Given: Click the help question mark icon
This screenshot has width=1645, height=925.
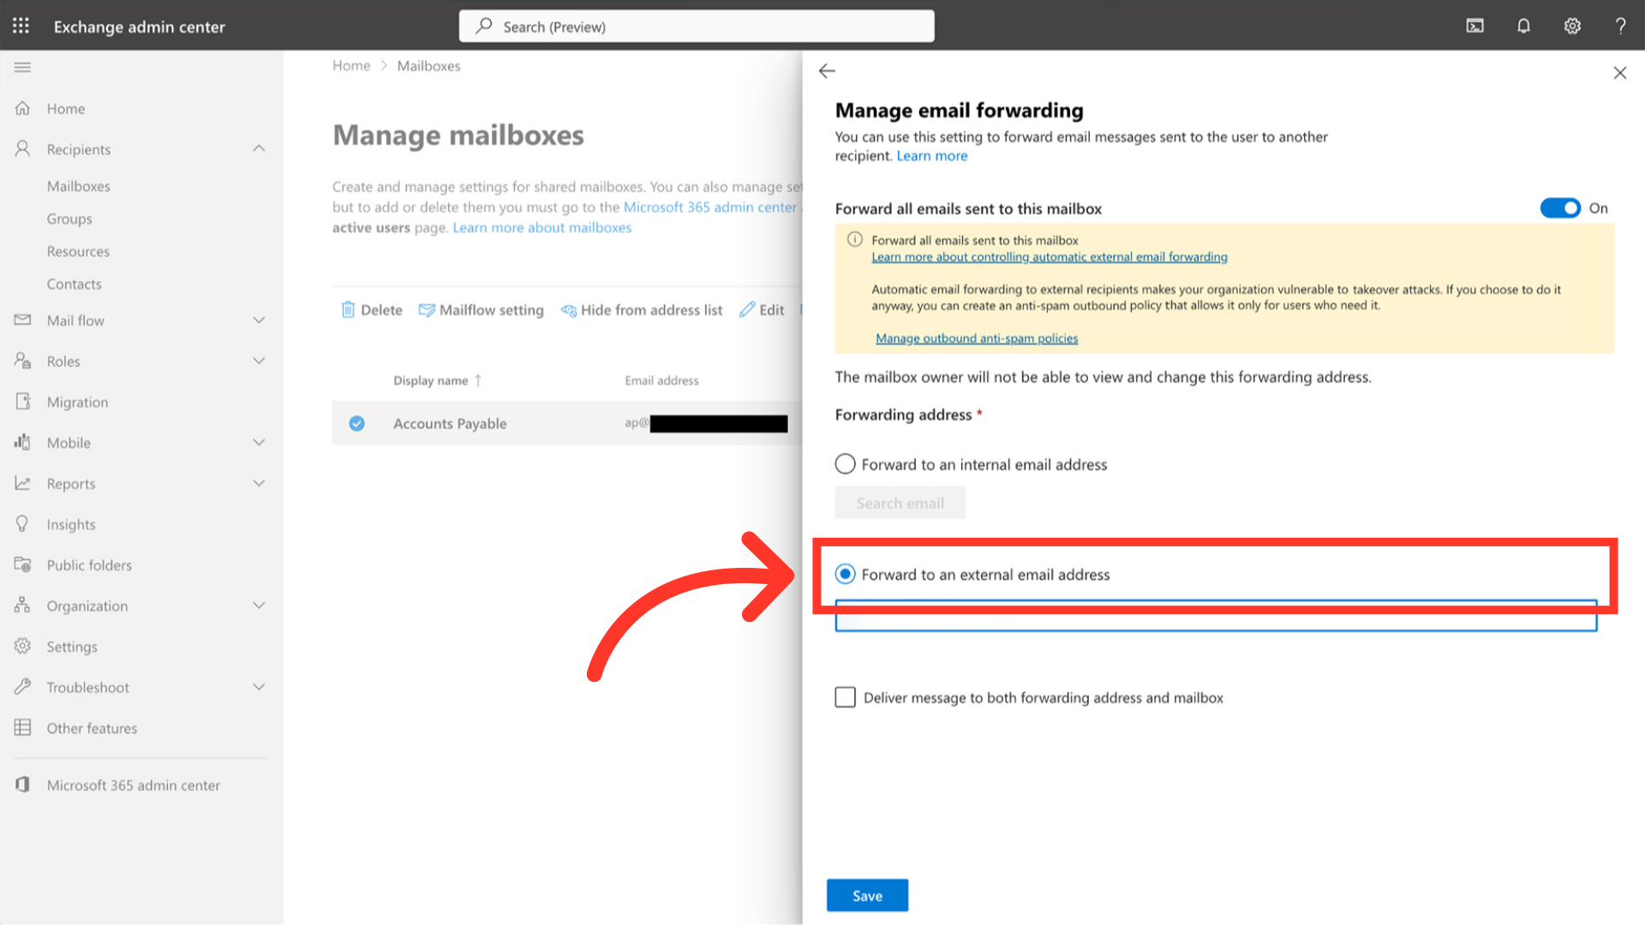Looking at the screenshot, I should [x=1620, y=26].
